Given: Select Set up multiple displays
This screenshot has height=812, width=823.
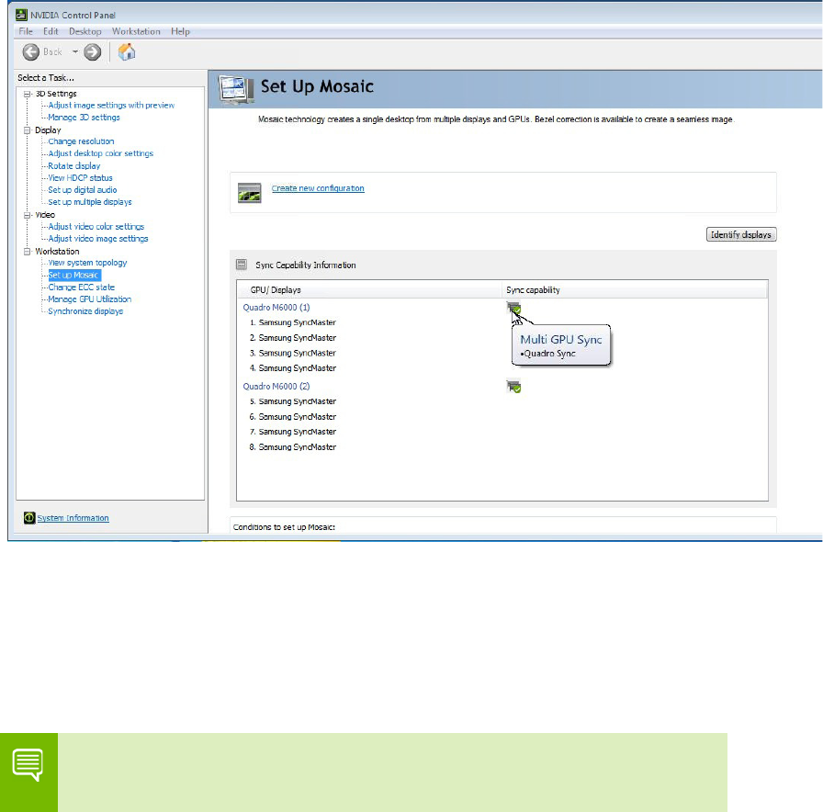Looking at the screenshot, I should [x=90, y=202].
